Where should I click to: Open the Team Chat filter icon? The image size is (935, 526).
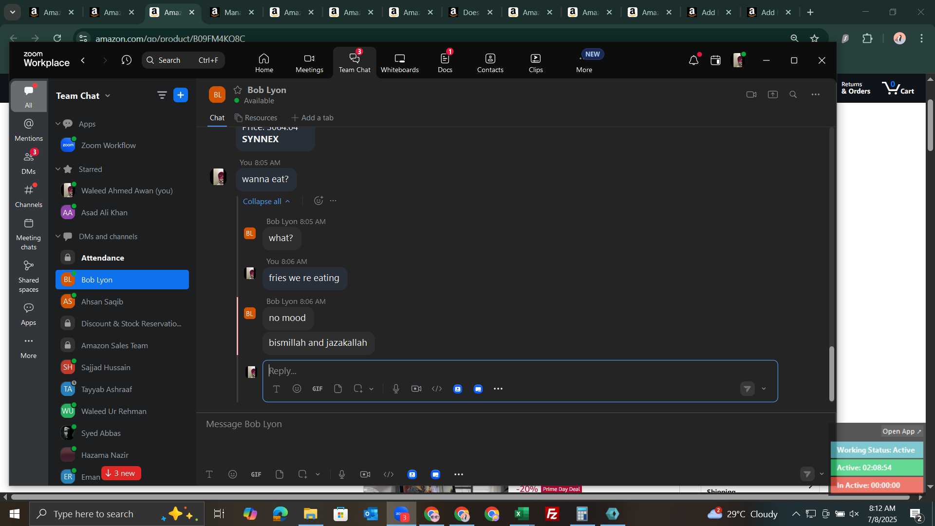point(162,95)
